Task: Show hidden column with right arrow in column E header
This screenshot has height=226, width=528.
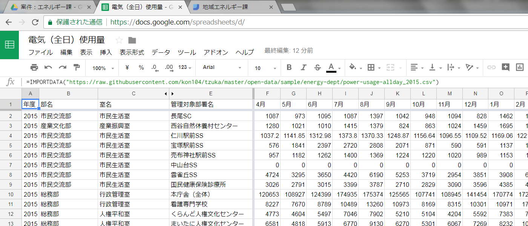Action: (173, 94)
